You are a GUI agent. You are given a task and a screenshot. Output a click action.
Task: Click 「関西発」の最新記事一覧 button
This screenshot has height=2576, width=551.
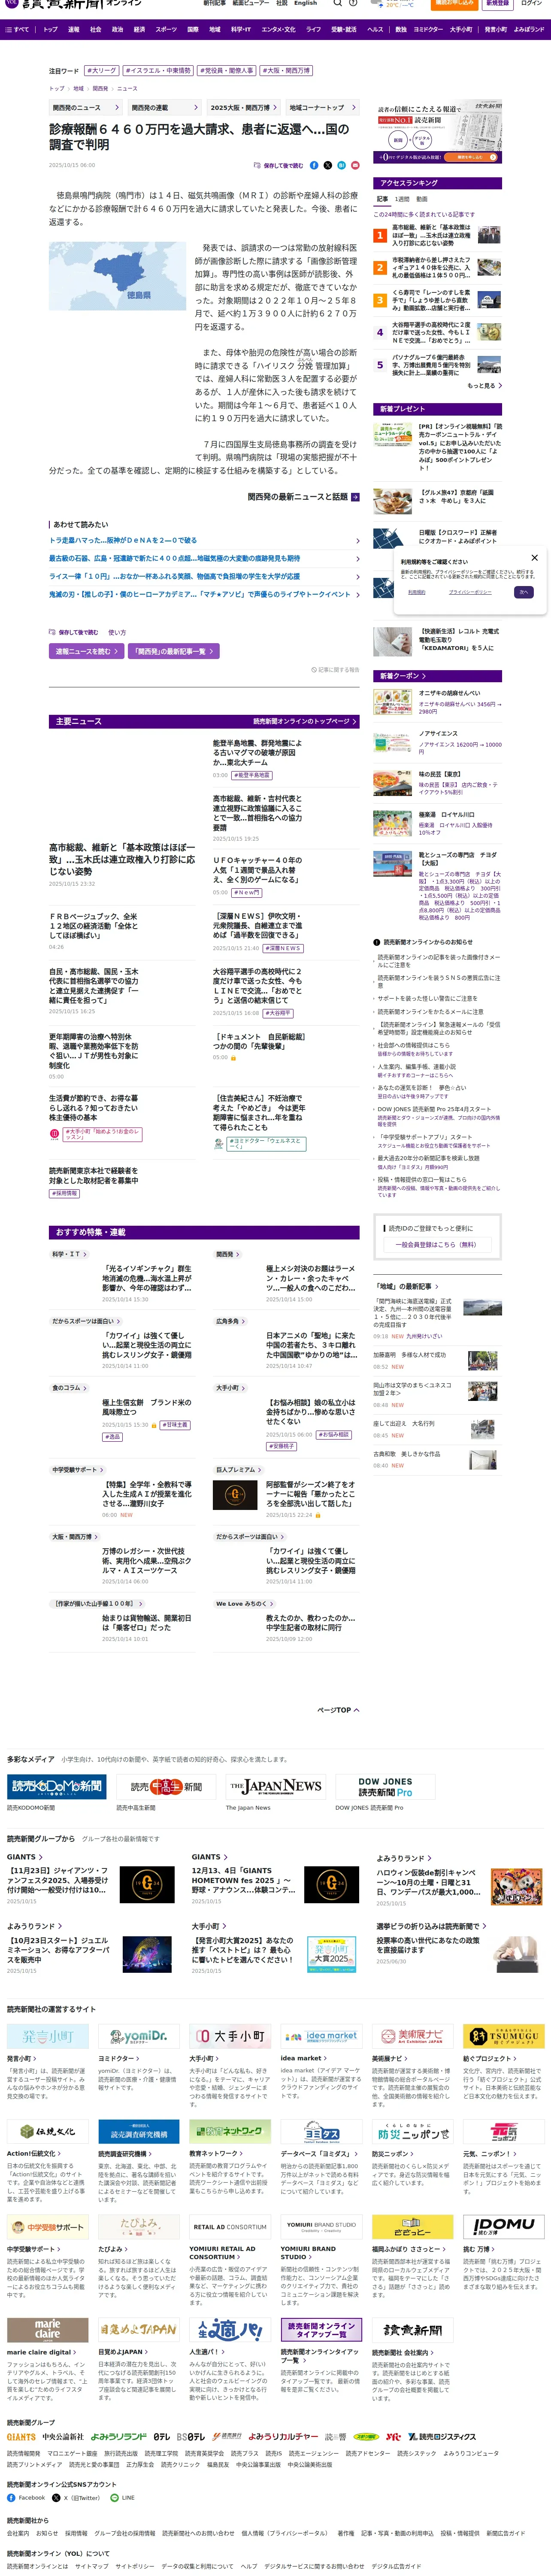(x=174, y=651)
